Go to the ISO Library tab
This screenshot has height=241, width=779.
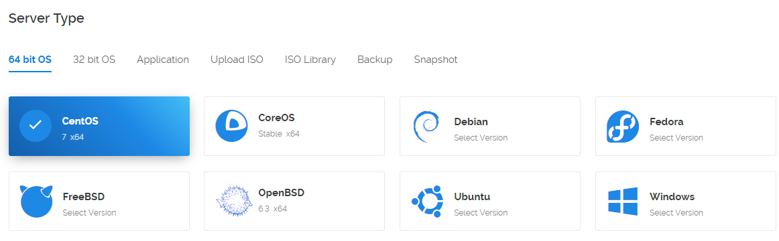310,60
